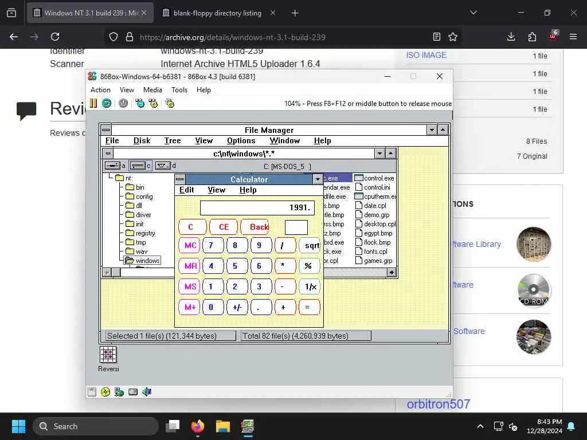Select control.exe in file list
Image resolution: width=587 pixels, height=440 pixels.
(x=374, y=178)
